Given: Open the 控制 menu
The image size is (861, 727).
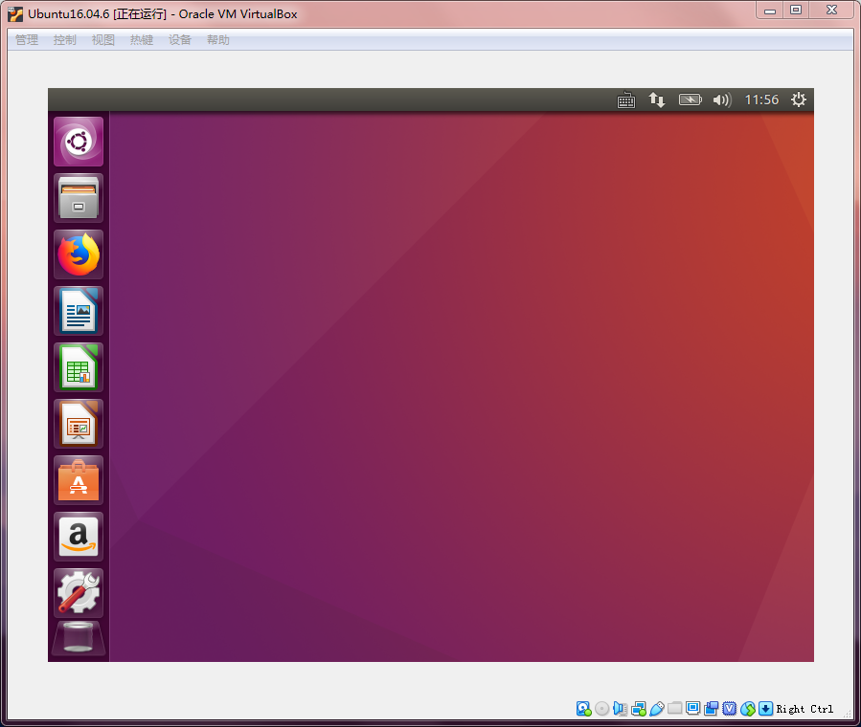Looking at the screenshot, I should click(x=65, y=40).
